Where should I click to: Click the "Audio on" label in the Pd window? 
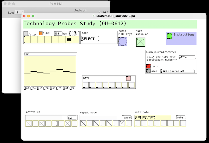[80, 10]
